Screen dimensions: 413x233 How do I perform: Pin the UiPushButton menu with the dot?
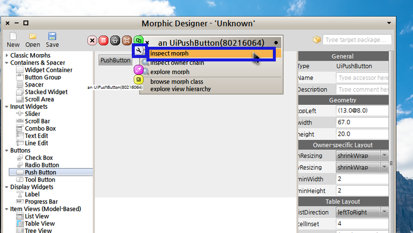click(276, 43)
